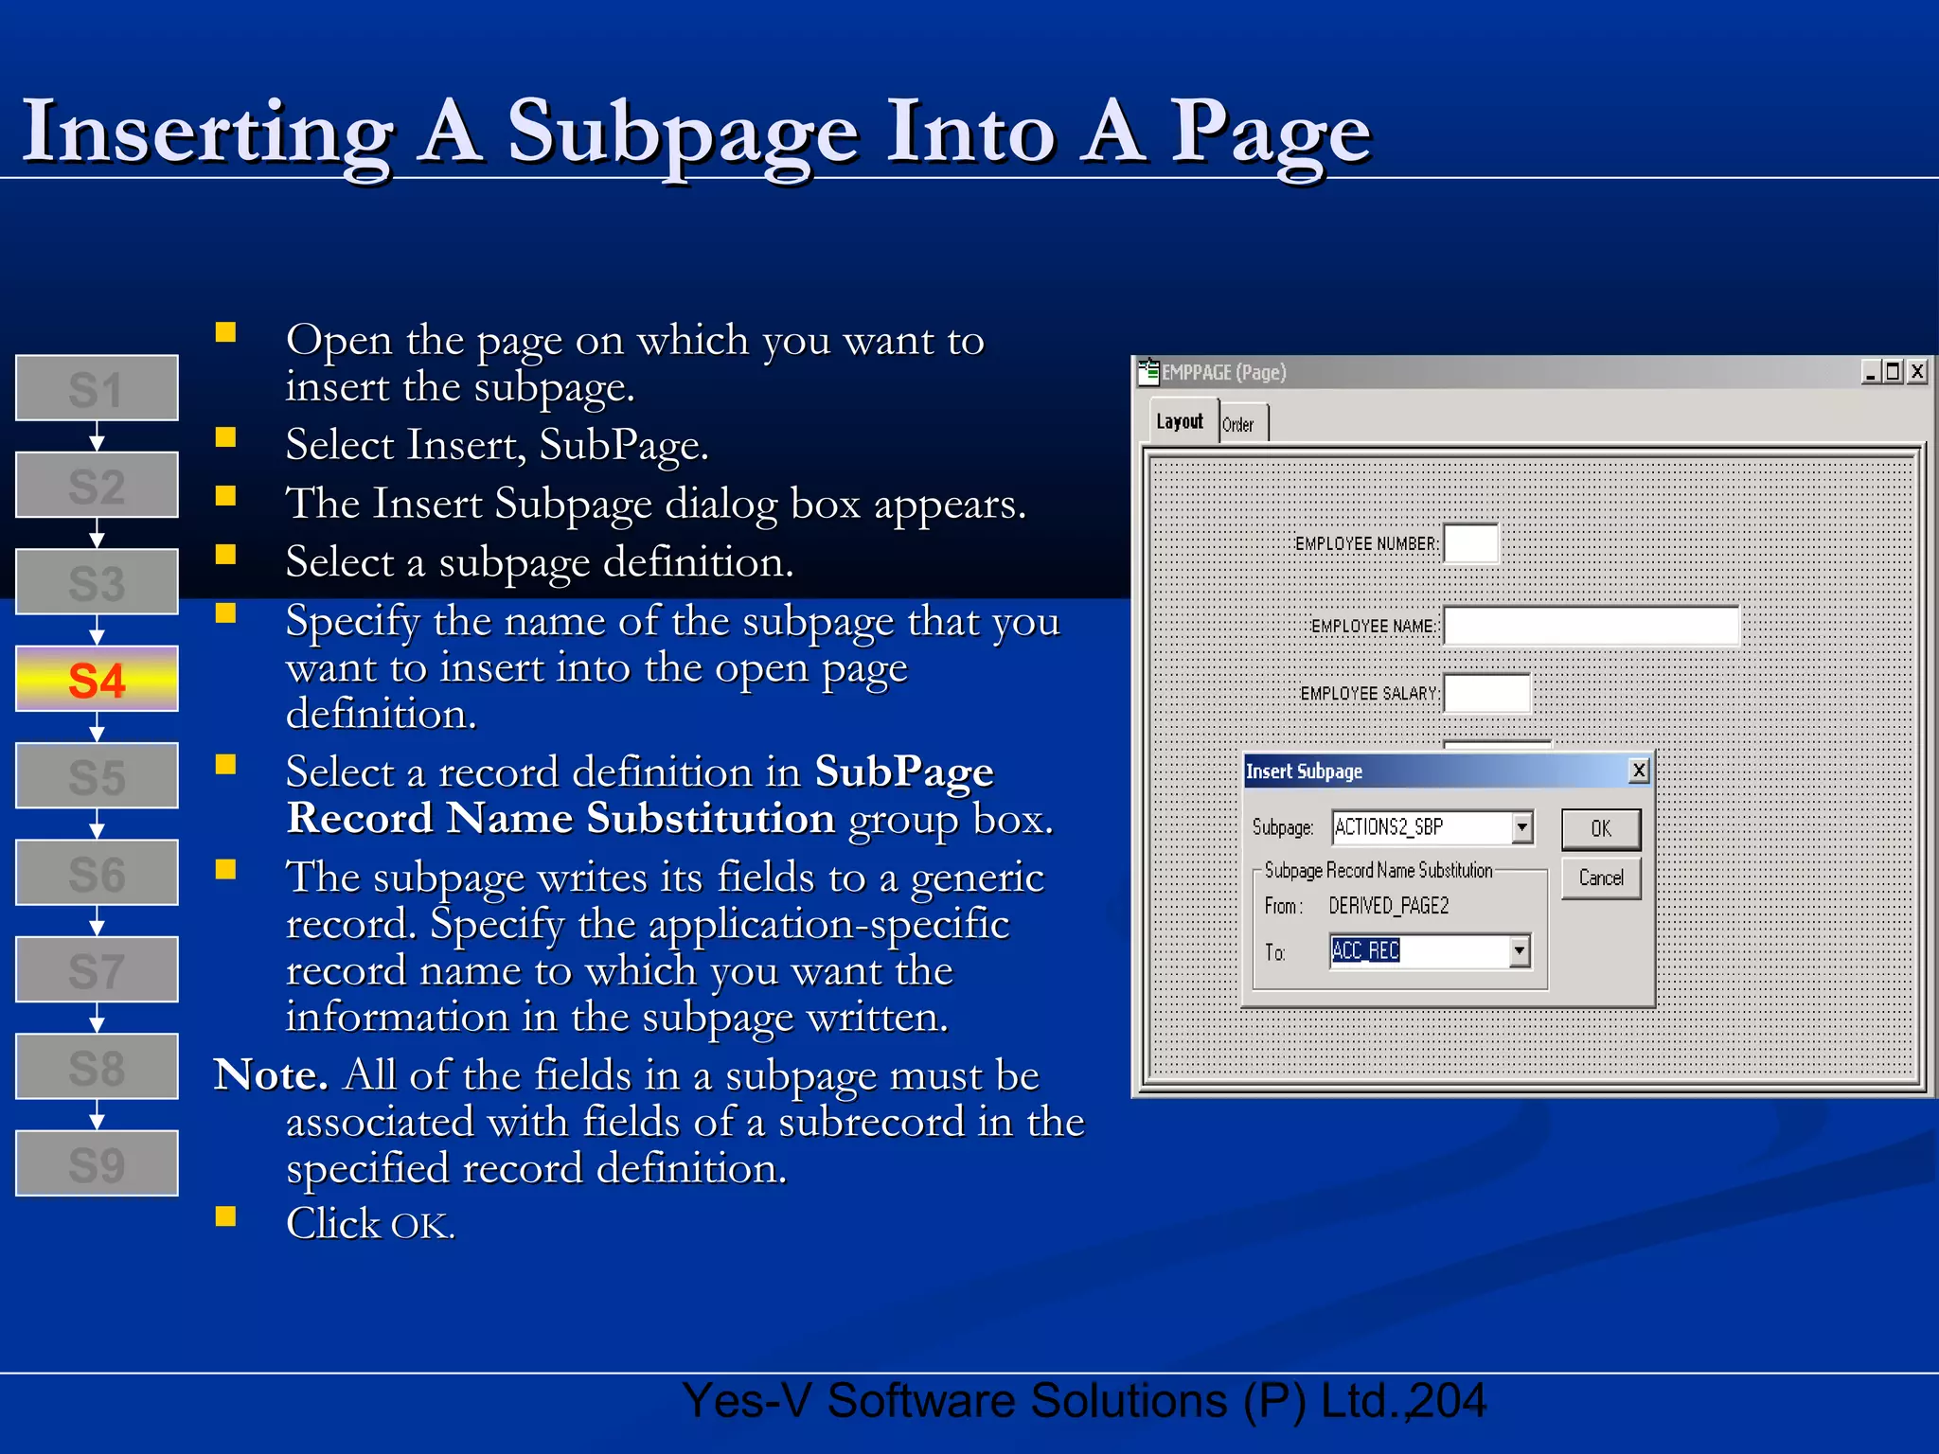Click the EMPLOYEE SALARY field
The width and height of the screenshot is (1939, 1454).
pos(1486,693)
